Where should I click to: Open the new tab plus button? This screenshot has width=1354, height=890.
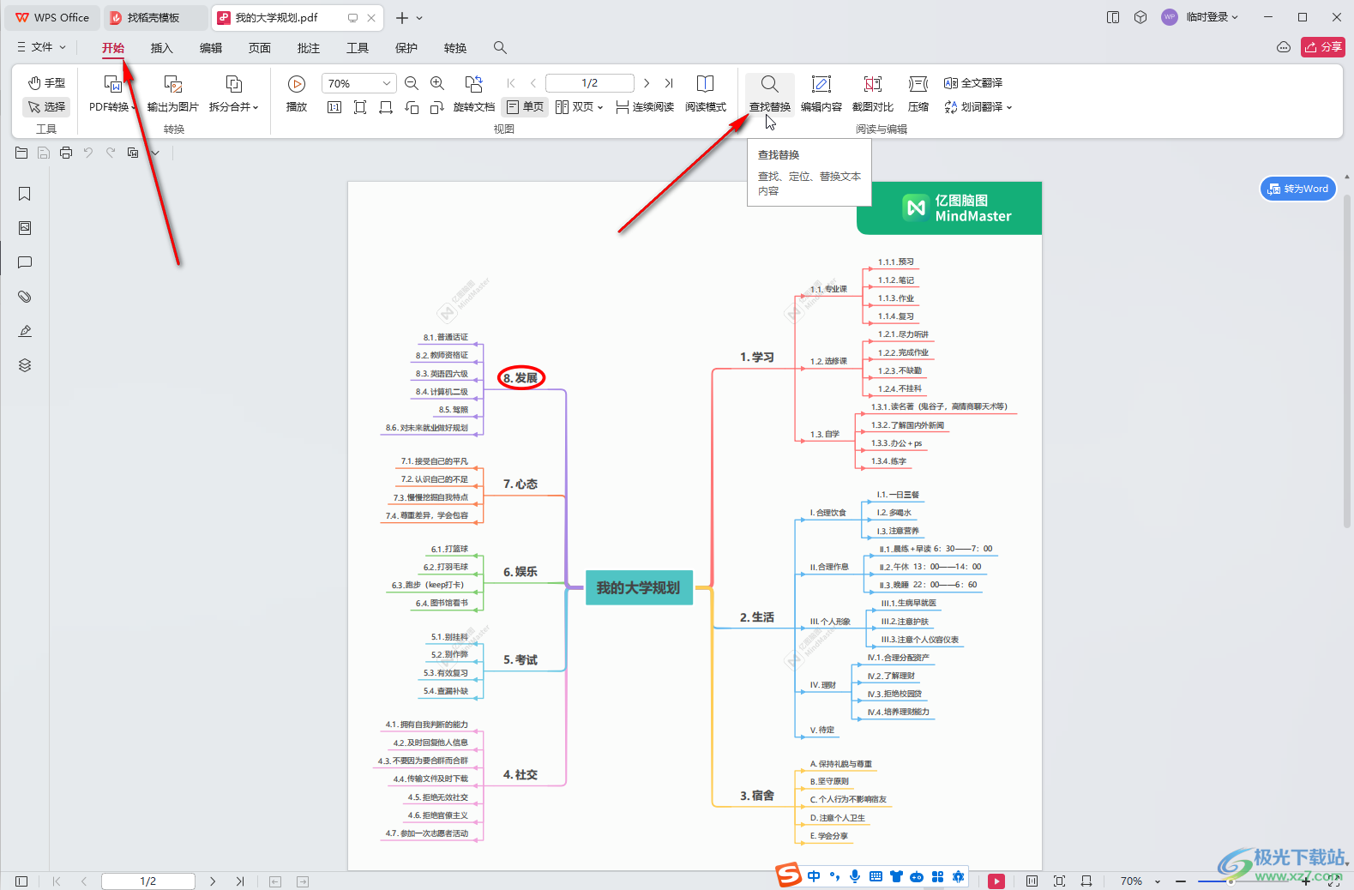point(401,17)
